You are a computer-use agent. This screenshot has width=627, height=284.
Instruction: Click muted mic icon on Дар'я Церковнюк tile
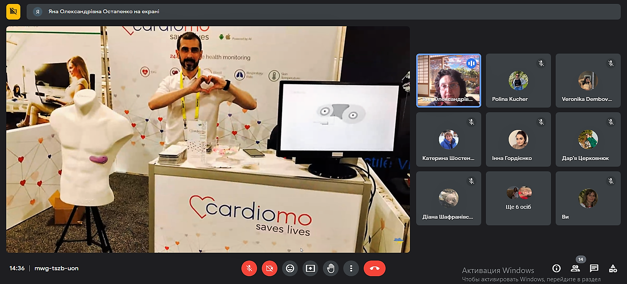(x=611, y=122)
